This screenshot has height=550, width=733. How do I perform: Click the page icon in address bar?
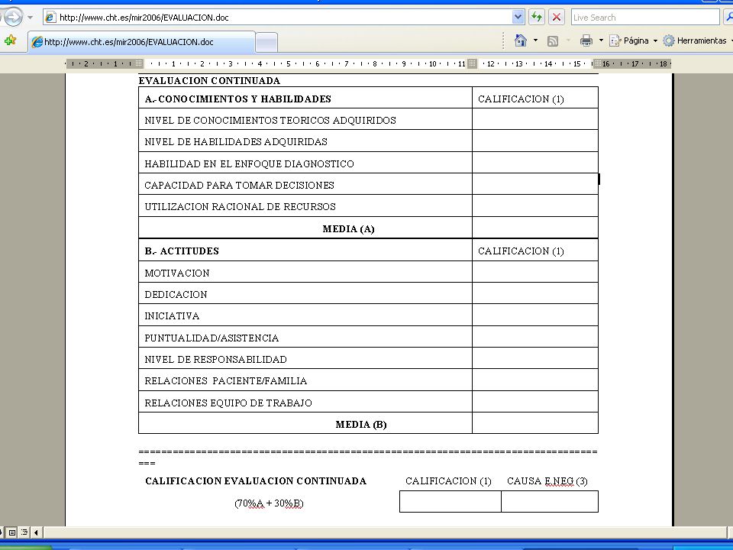(x=50, y=18)
